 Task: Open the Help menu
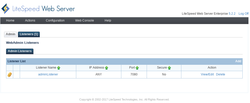click(x=108, y=20)
